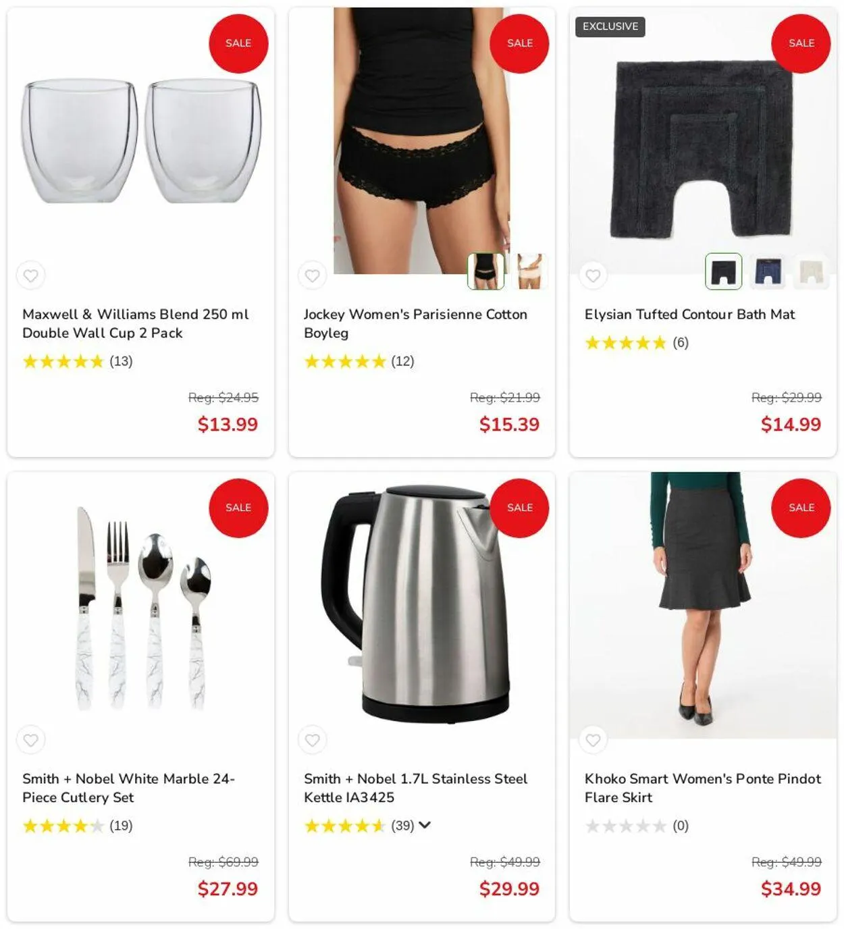Expand the kettle rating breakdown chevron
The image size is (844, 929).
[425, 825]
